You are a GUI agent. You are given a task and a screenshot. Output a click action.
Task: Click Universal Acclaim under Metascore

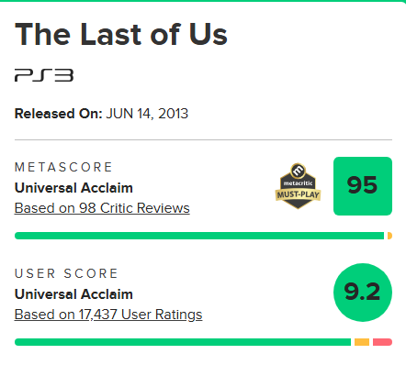(x=73, y=188)
